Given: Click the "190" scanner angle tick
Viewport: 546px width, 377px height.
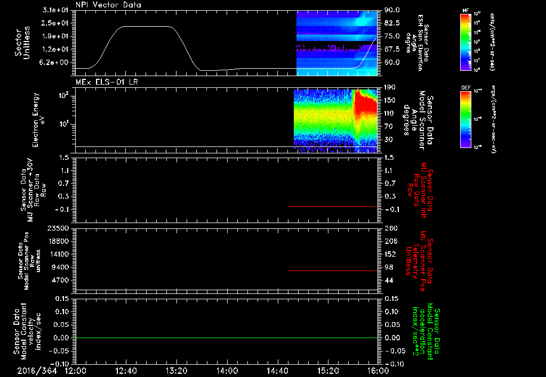Looking at the screenshot, I should point(390,87).
